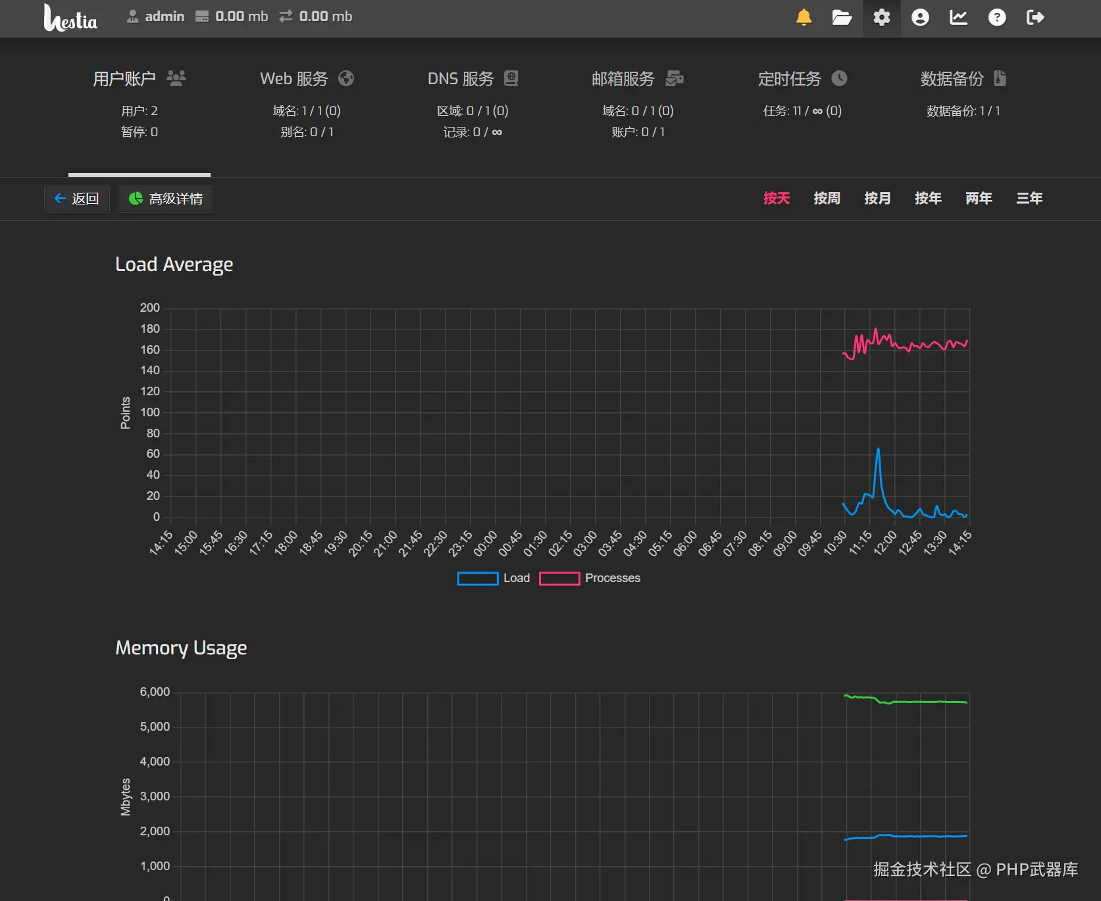Click the clock icon beside 定时任务
This screenshot has width=1101, height=901.
(839, 78)
